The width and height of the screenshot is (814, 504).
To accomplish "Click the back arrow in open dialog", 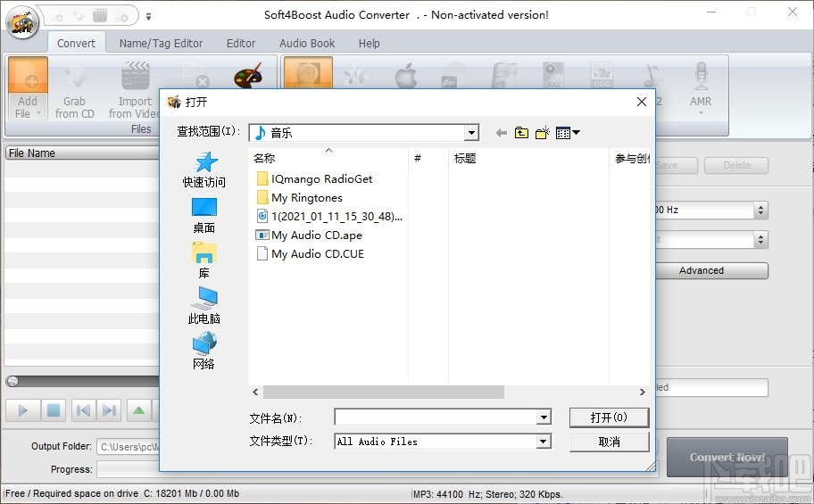I will pos(501,134).
